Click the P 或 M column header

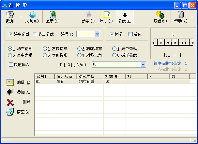point(114,77)
